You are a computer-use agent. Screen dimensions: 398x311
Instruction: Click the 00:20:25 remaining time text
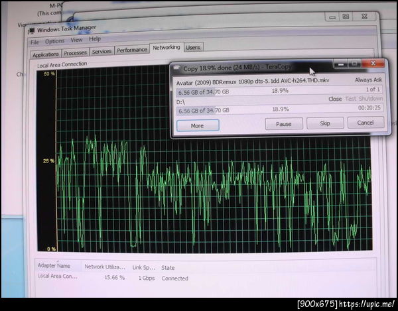369,108
